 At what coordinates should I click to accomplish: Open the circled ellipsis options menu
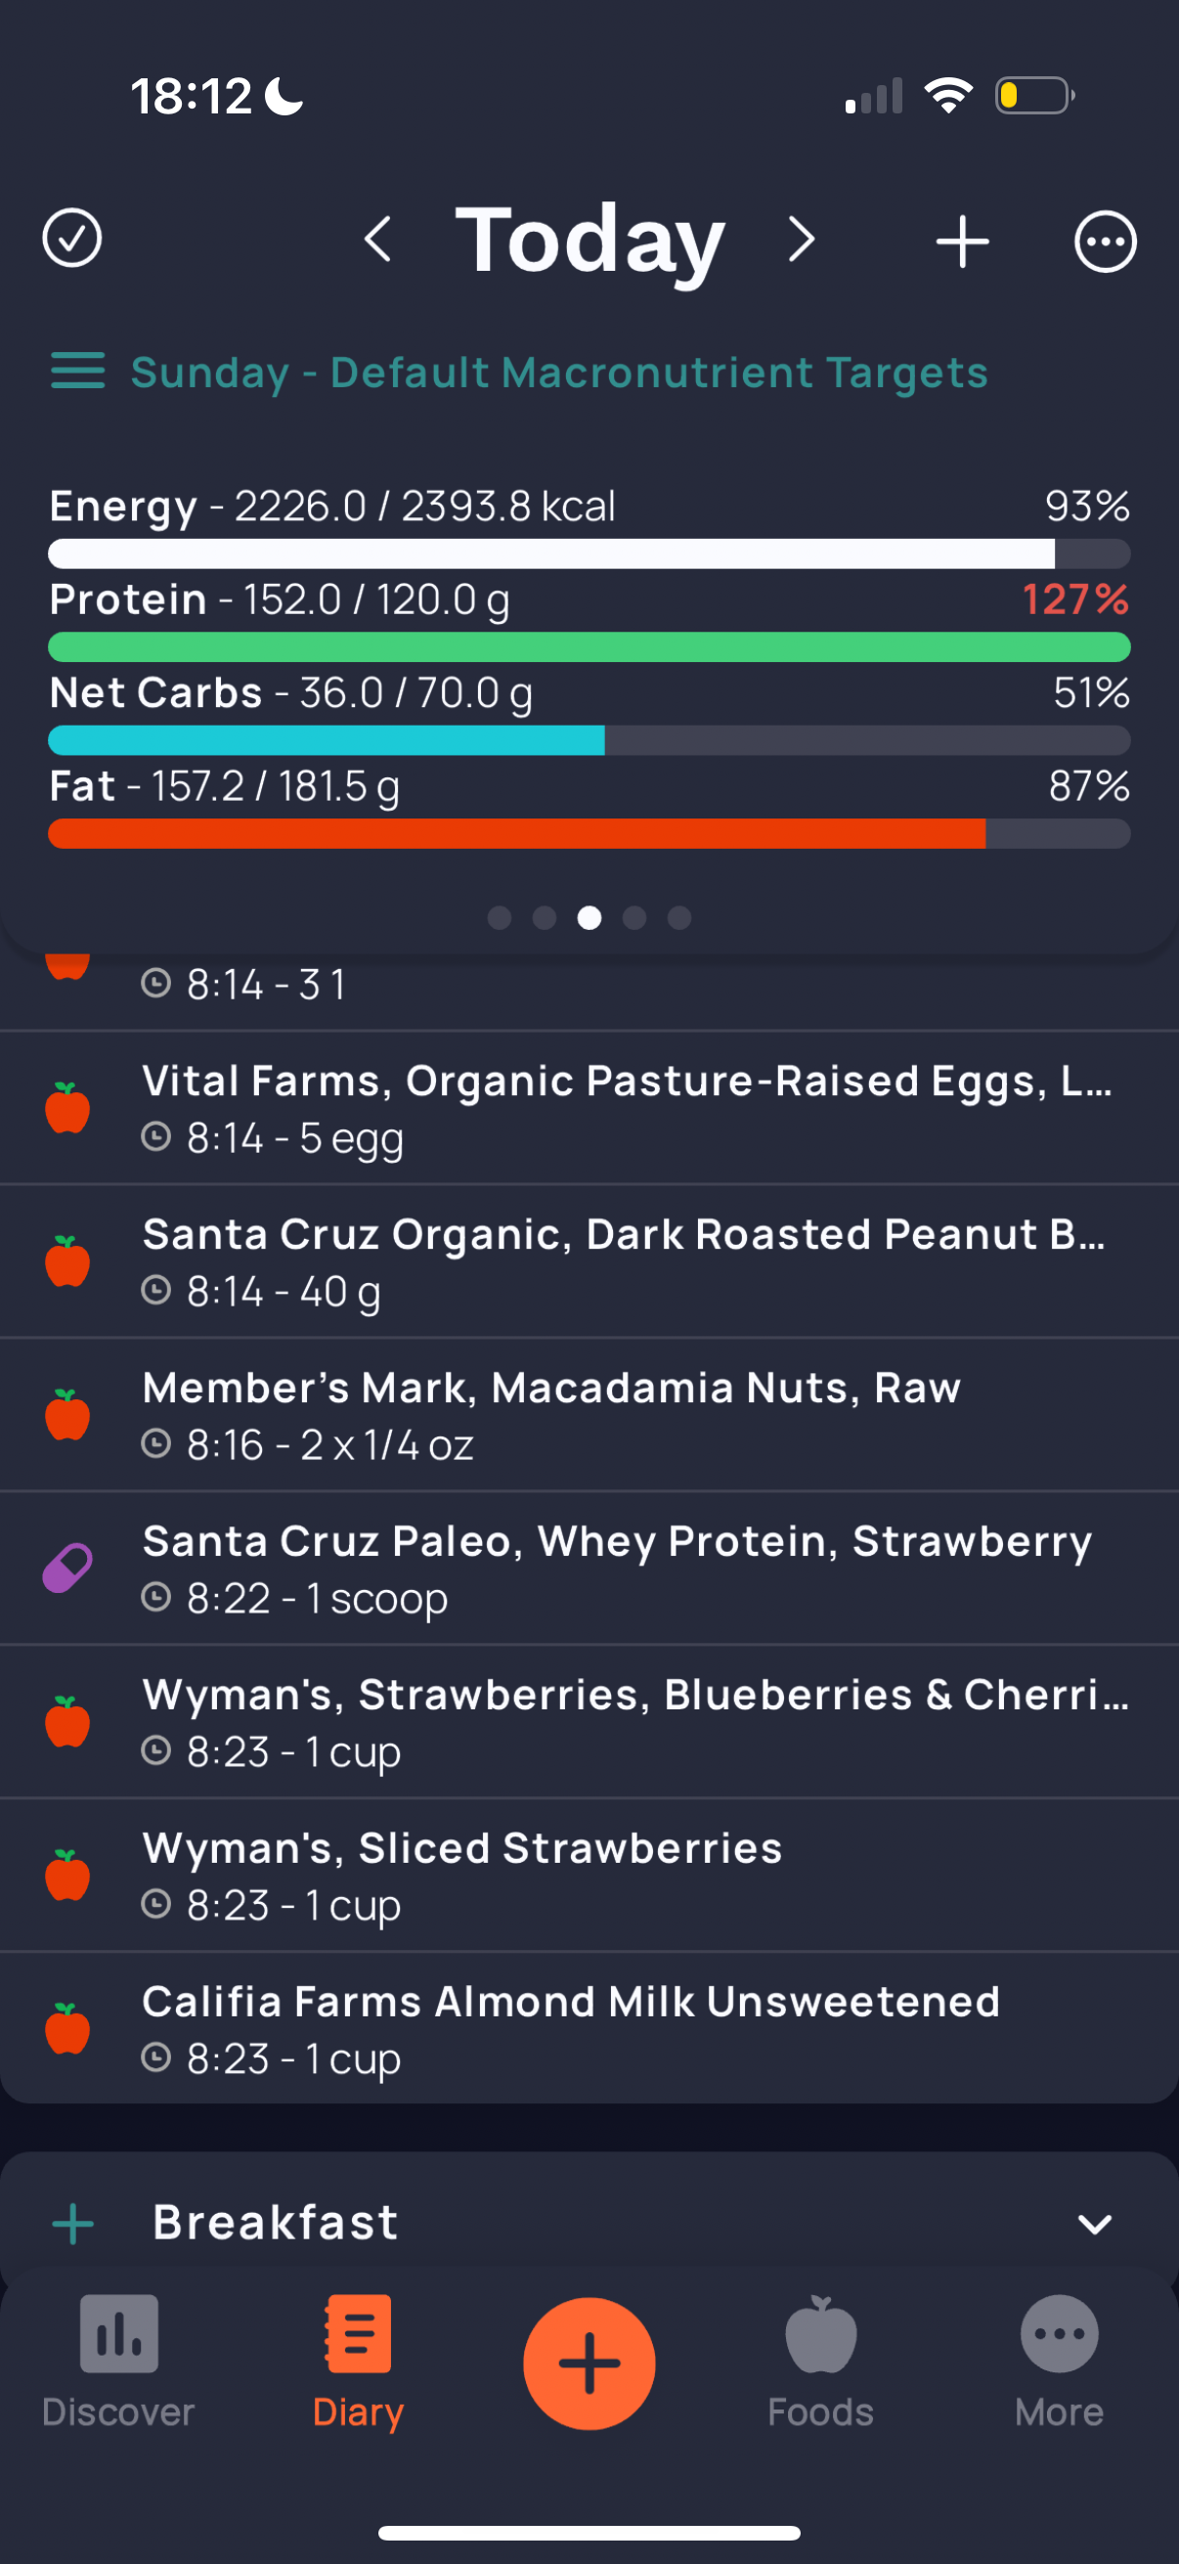point(1105,241)
